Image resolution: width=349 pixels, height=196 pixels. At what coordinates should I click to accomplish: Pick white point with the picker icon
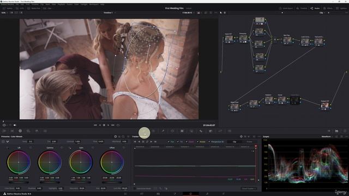(x=8, y=142)
